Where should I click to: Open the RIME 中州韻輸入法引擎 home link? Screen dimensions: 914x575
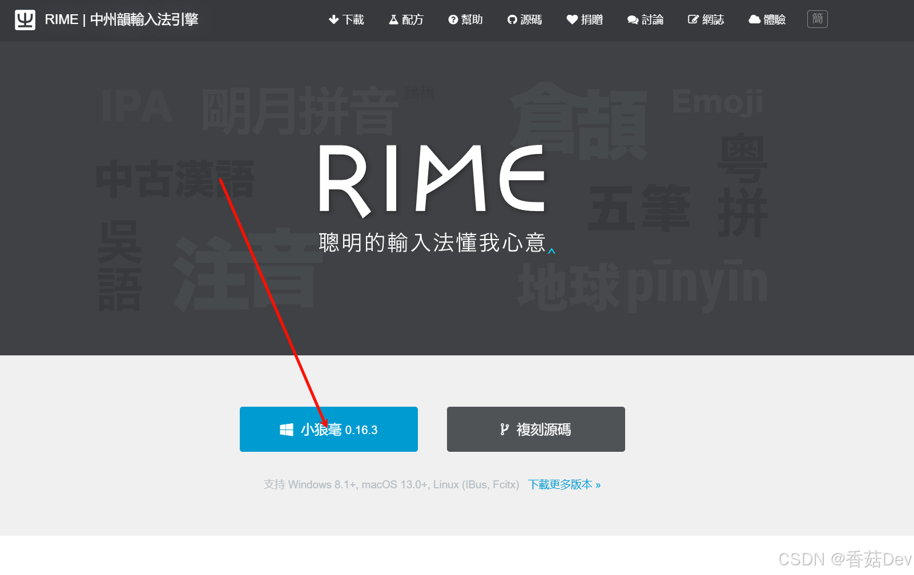121,19
